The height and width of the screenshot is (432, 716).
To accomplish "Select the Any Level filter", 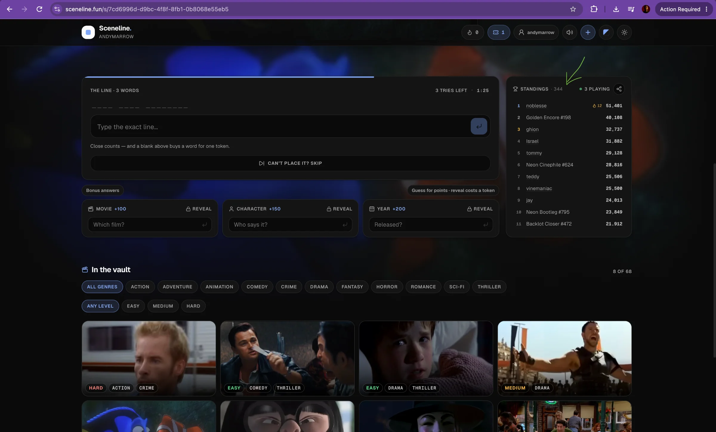I will [100, 306].
